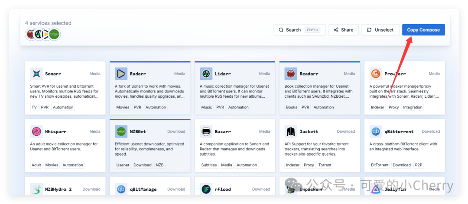Click the Download label on Jackett card

[x=346, y=131]
